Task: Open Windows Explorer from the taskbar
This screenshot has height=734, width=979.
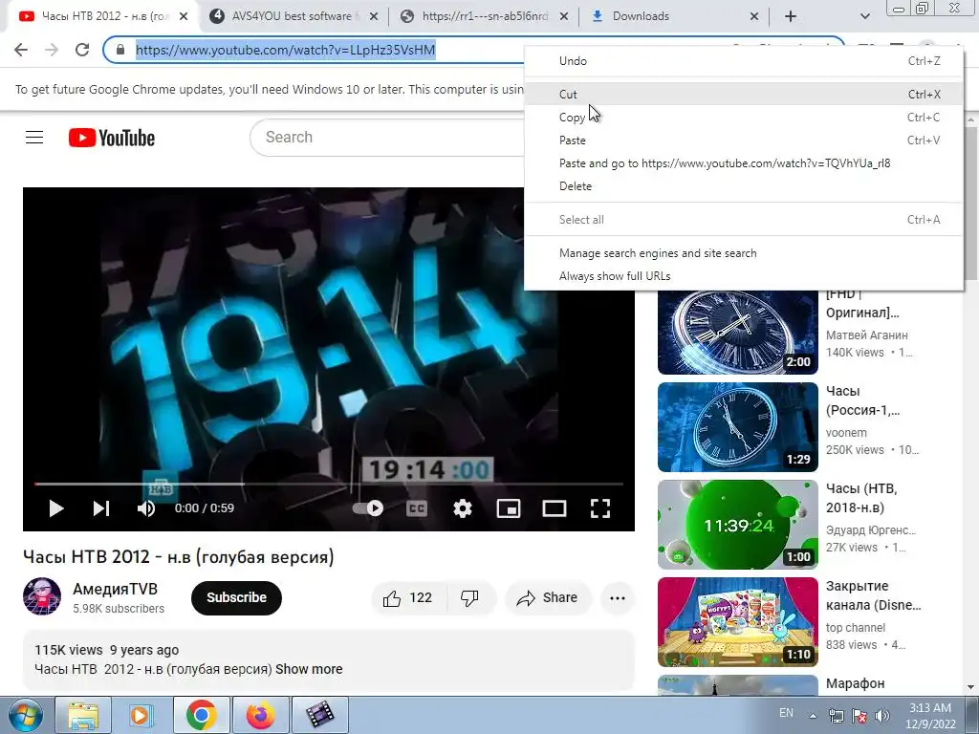Action: (x=83, y=715)
